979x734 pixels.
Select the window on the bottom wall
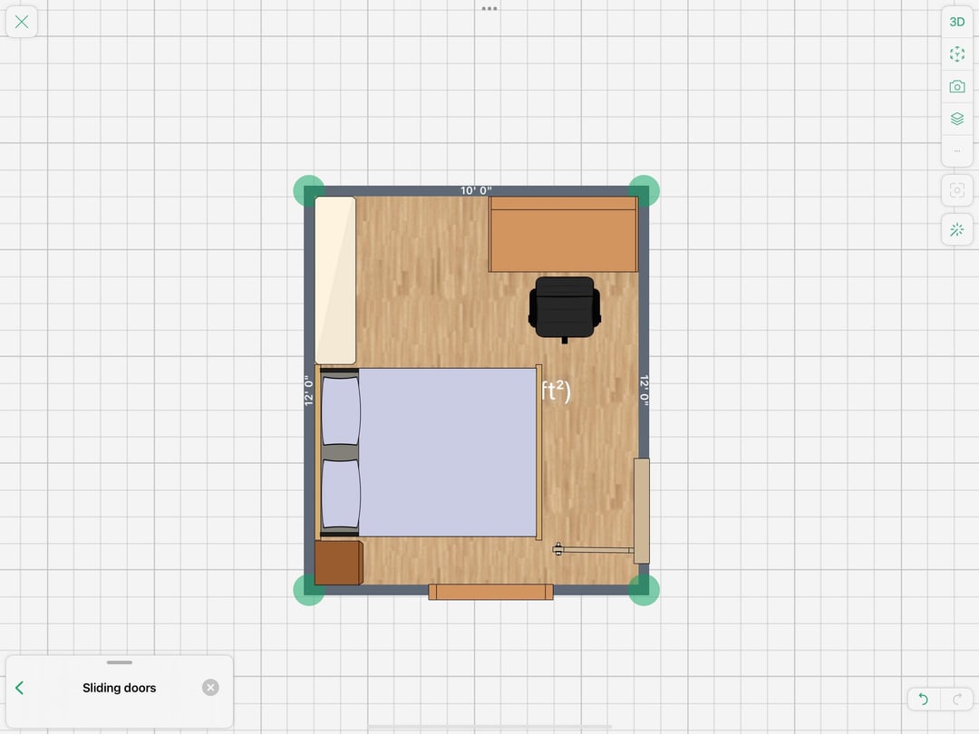point(490,592)
